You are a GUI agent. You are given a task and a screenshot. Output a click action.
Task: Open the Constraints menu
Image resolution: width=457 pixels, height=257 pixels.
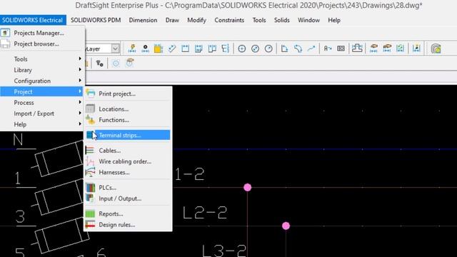click(x=229, y=20)
